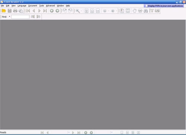Screen dimensions: 186x135
Task: Click the binoculars search icon
Action: point(146,11)
